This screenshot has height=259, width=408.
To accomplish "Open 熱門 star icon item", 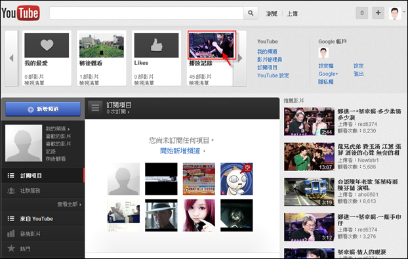I will point(43,249).
